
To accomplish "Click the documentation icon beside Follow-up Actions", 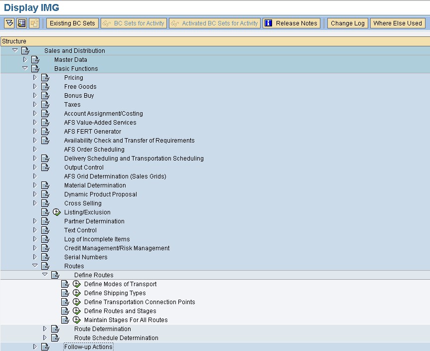I will tap(46, 346).
